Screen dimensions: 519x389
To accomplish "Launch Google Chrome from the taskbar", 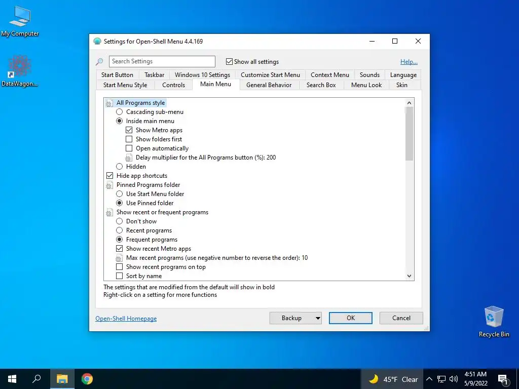I will coord(87,379).
